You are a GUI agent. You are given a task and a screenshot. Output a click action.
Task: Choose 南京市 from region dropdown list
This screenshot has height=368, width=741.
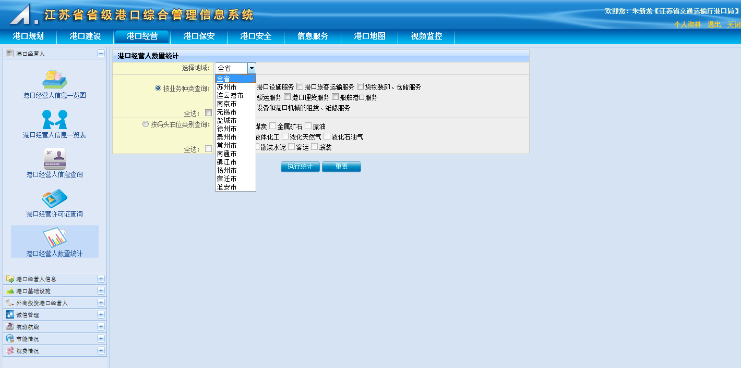[227, 104]
